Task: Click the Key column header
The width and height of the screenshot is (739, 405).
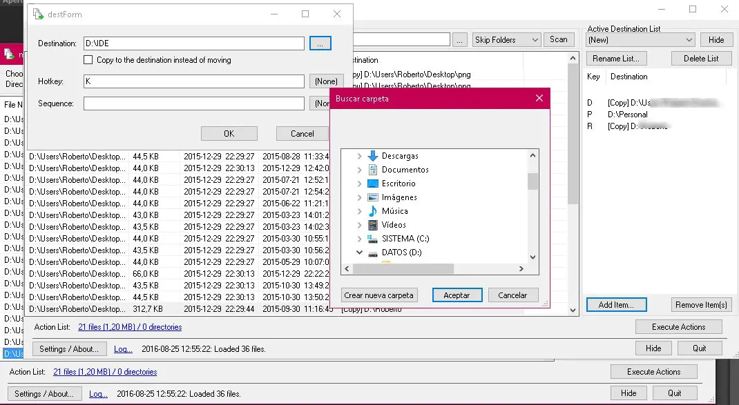Action: pos(593,77)
